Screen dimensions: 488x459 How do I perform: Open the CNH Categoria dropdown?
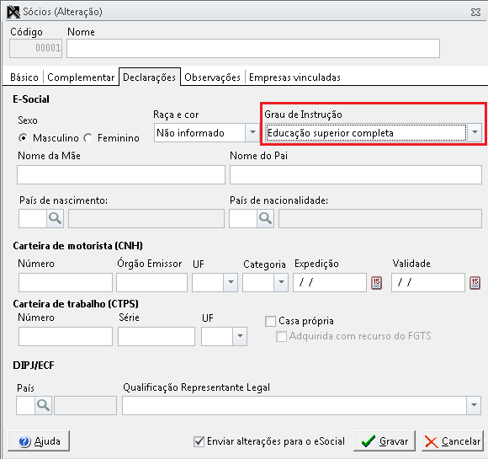coord(281,282)
